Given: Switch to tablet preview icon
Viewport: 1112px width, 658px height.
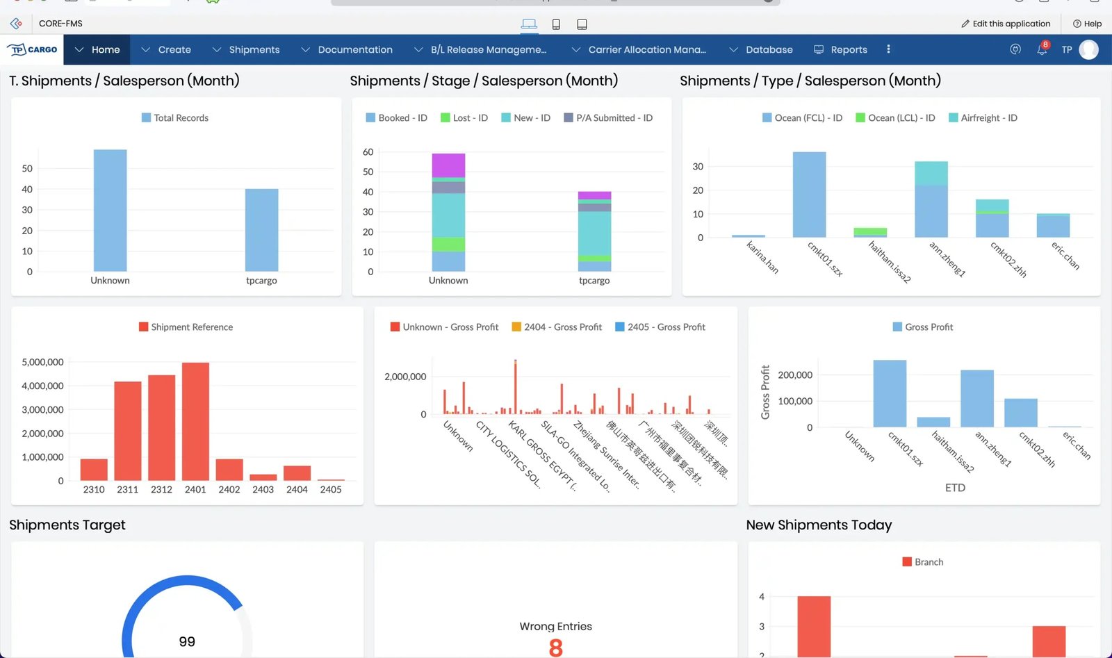Looking at the screenshot, I should pos(582,24).
